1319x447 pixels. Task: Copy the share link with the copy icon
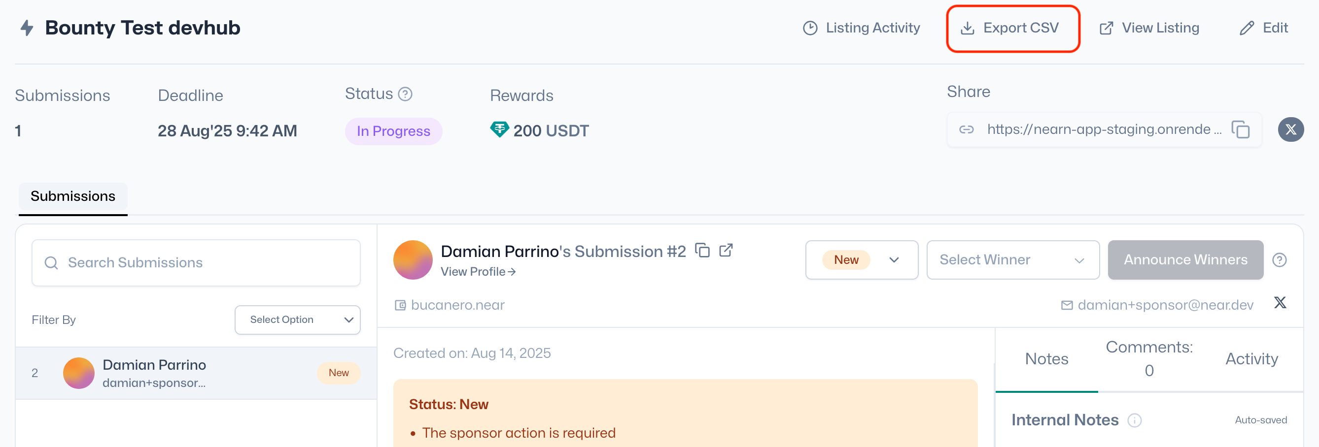[x=1240, y=130]
